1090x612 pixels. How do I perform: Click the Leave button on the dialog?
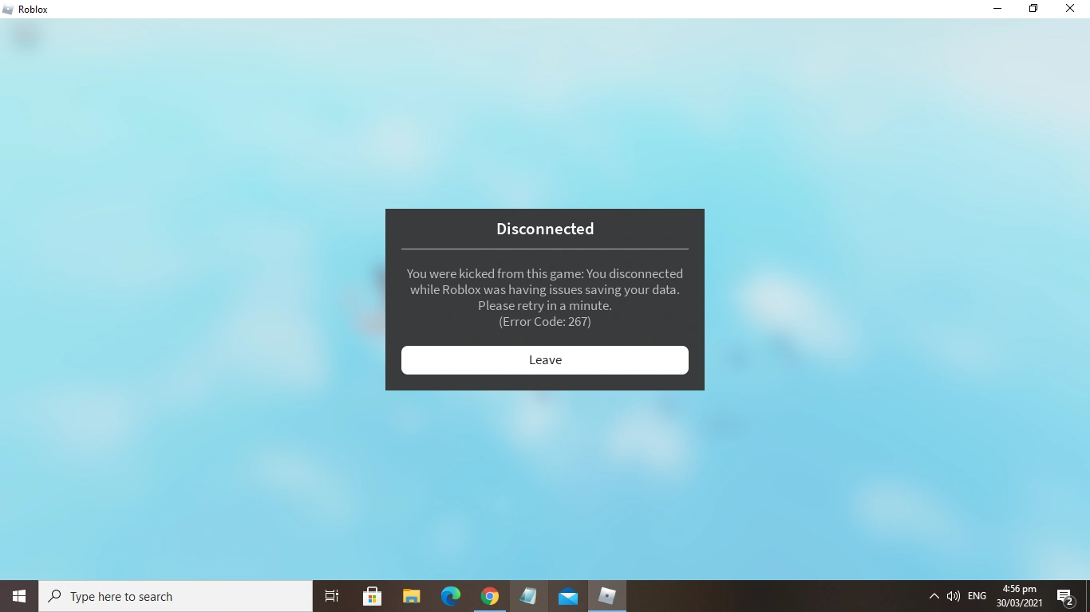545,359
